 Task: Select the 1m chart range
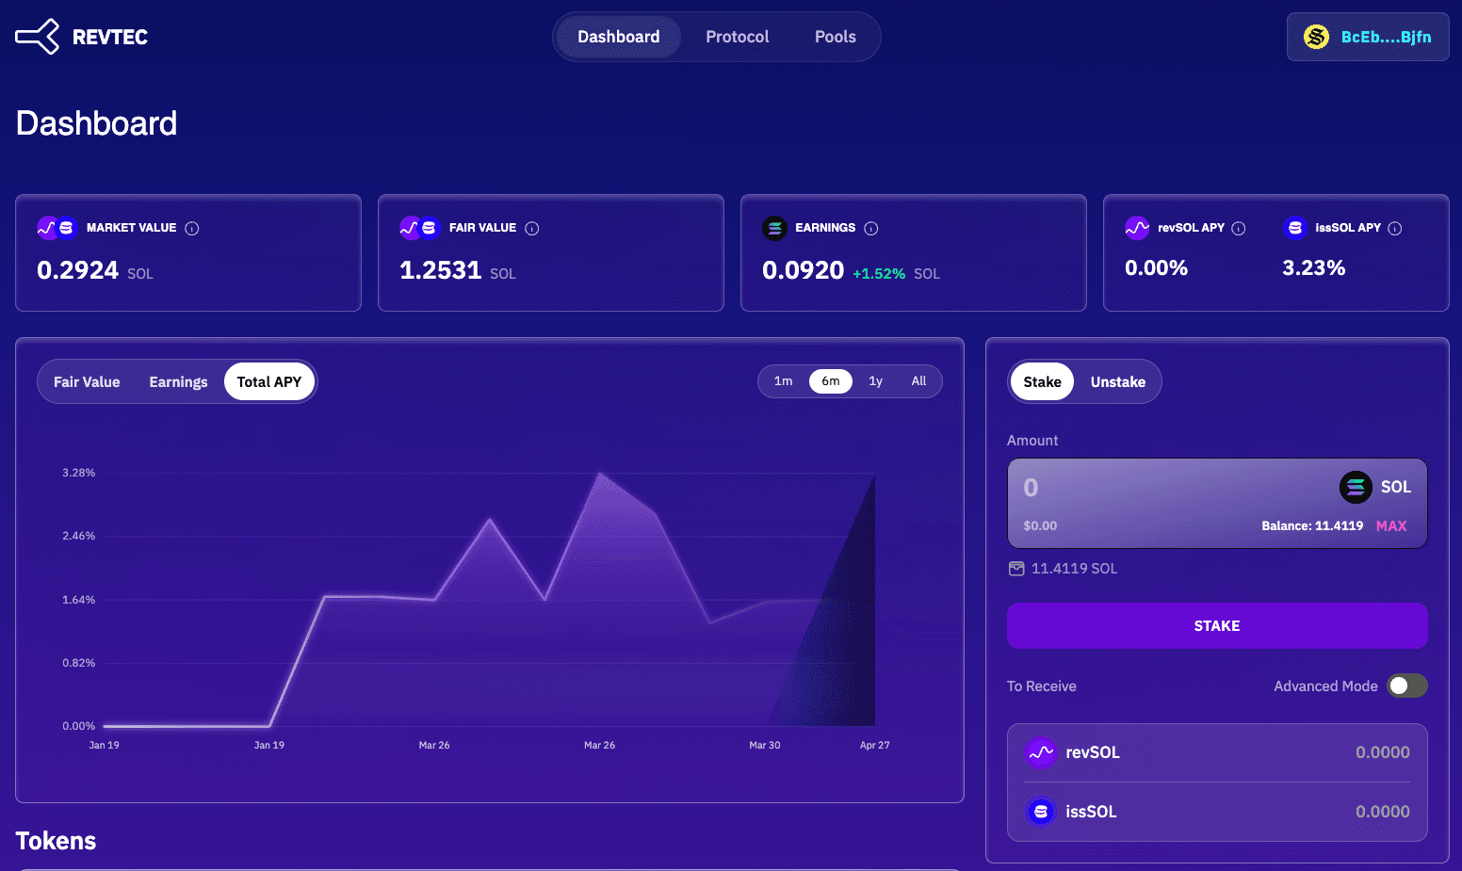click(x=784, y=381)
